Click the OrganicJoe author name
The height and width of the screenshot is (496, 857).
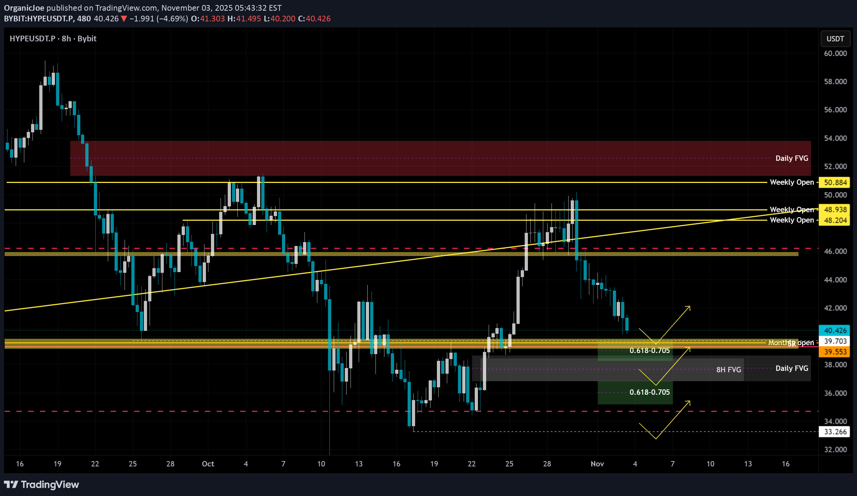click(x=24, y=8)
